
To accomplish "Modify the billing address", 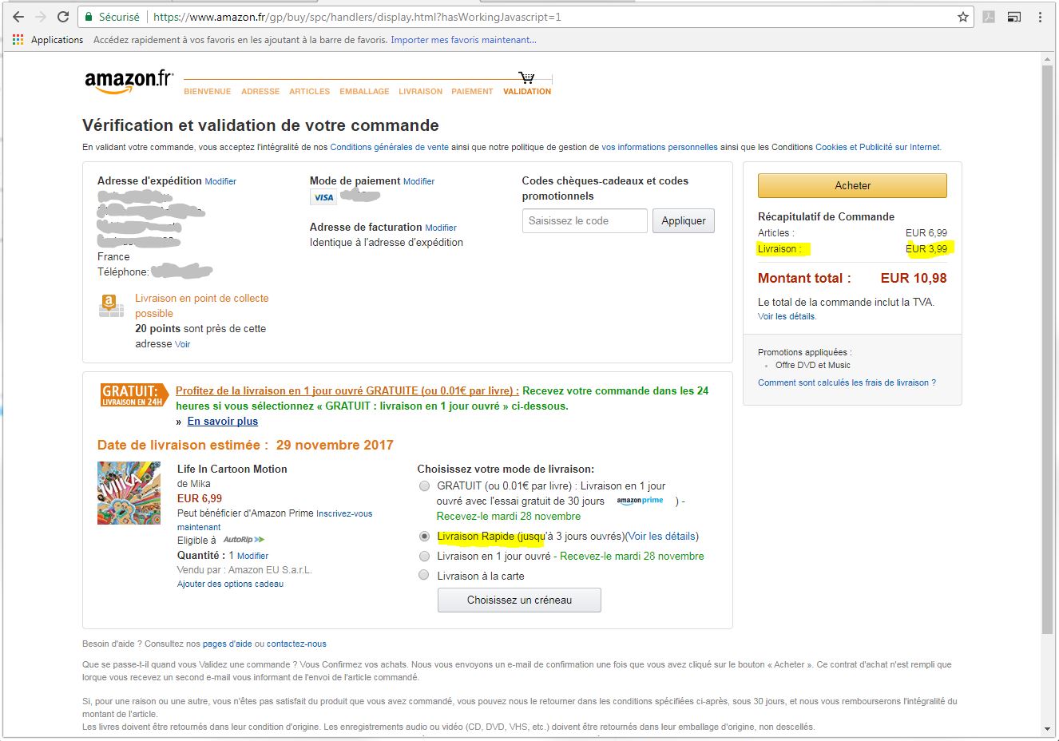I will coord(441,228).
